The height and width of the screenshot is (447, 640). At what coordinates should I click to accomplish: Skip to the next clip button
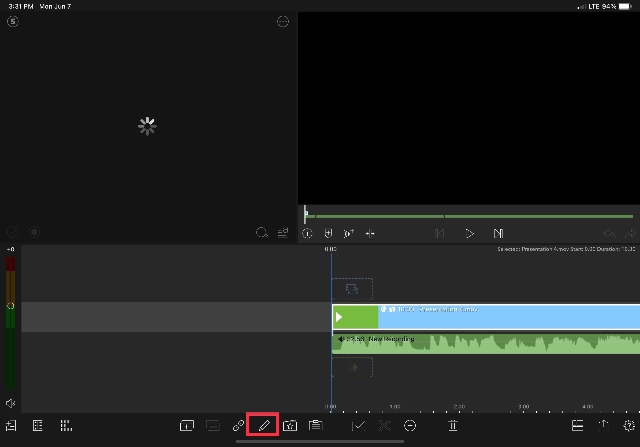[x=498, y=233]
